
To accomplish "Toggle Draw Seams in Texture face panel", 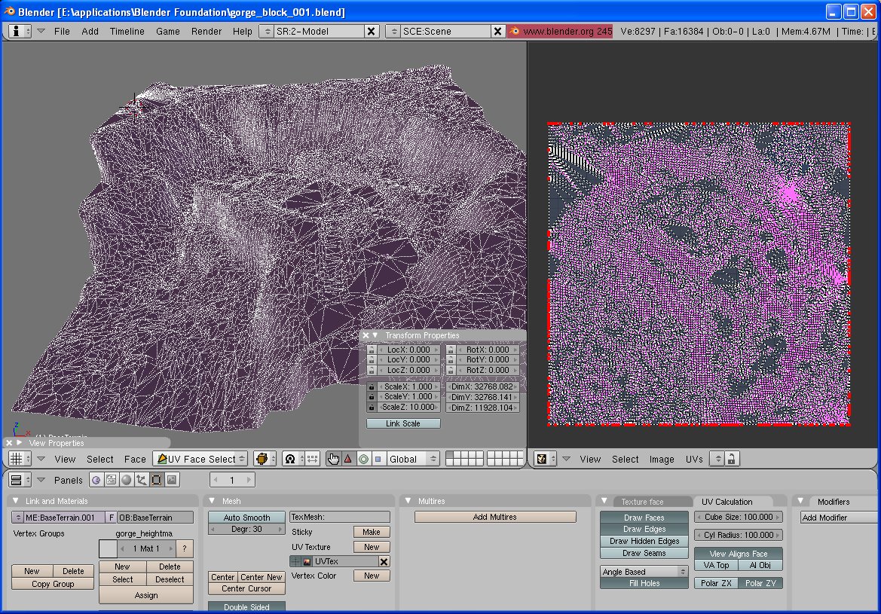I will pyautogui.click(x=644, y=553).
